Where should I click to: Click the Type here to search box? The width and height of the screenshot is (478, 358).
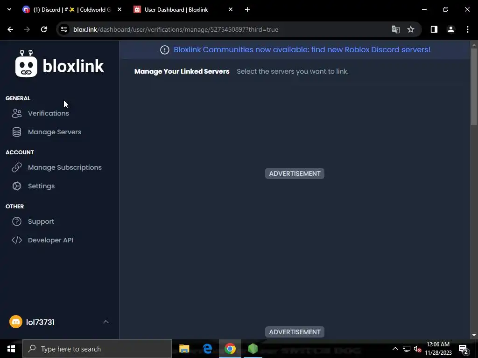(x=97, y=349)
